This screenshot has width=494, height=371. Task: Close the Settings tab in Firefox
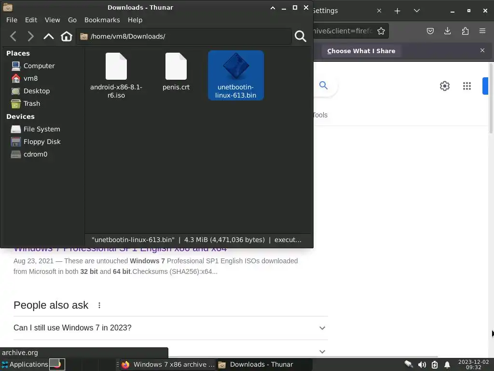[379, 11]
